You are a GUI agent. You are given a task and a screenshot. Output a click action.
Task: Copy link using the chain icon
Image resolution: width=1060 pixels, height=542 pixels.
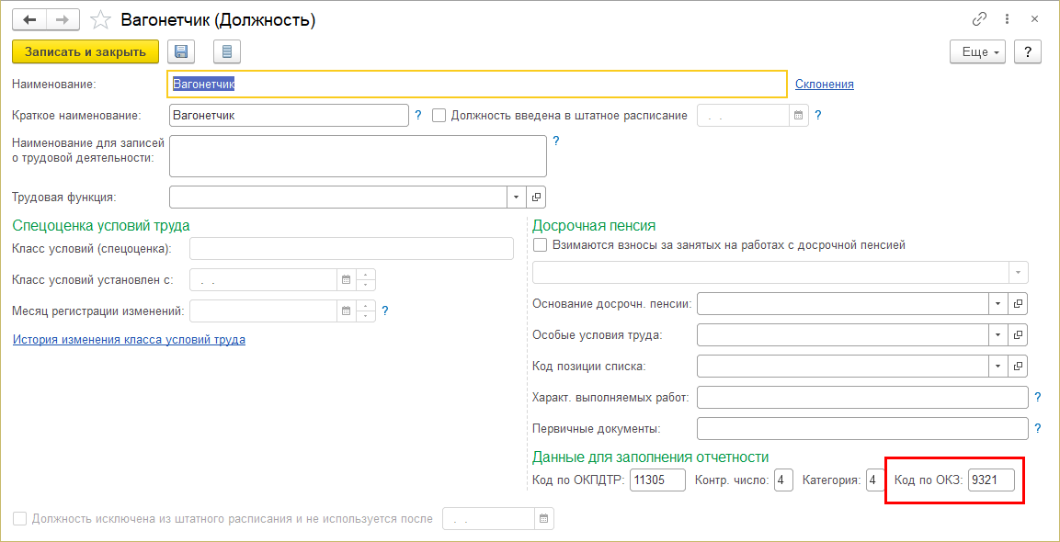[979, 19]
